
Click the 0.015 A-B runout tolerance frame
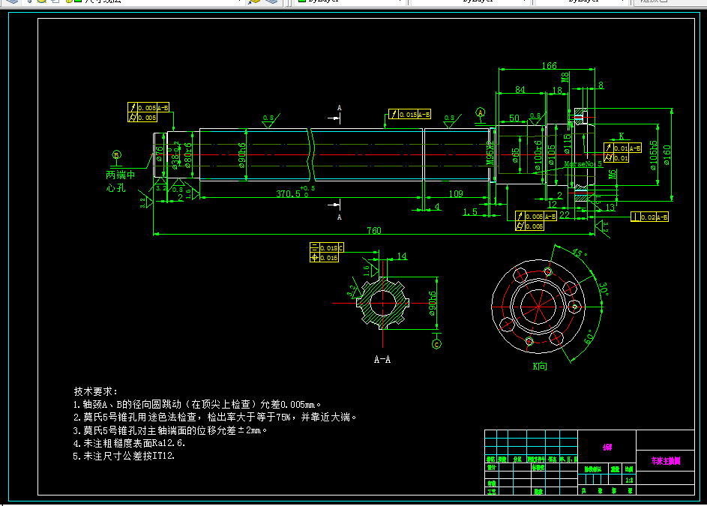tap(409, 115)
